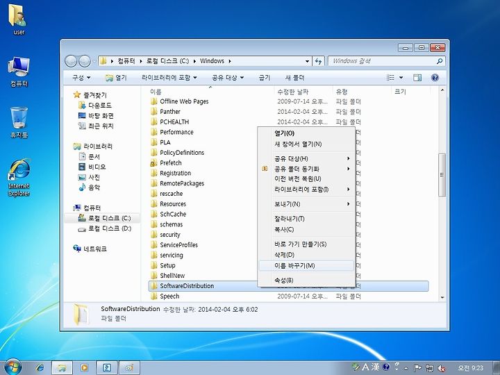Open 라이브러리에 포함 toolbar dropdown

pyautogui.click(x=169, y=78)
